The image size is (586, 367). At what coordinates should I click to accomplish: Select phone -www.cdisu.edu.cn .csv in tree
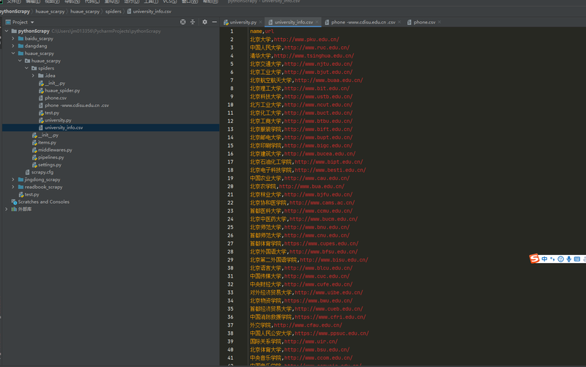77,105
